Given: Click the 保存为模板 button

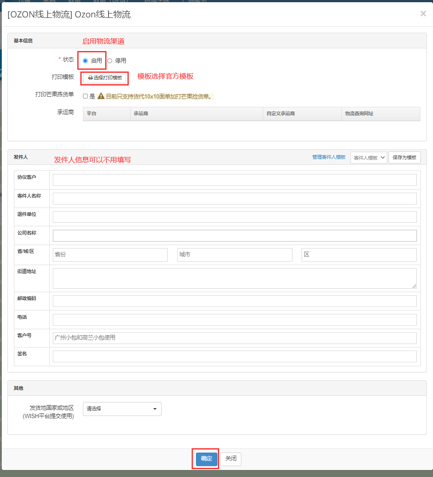Looking at the screenshot, I should [x=404, y=157].
